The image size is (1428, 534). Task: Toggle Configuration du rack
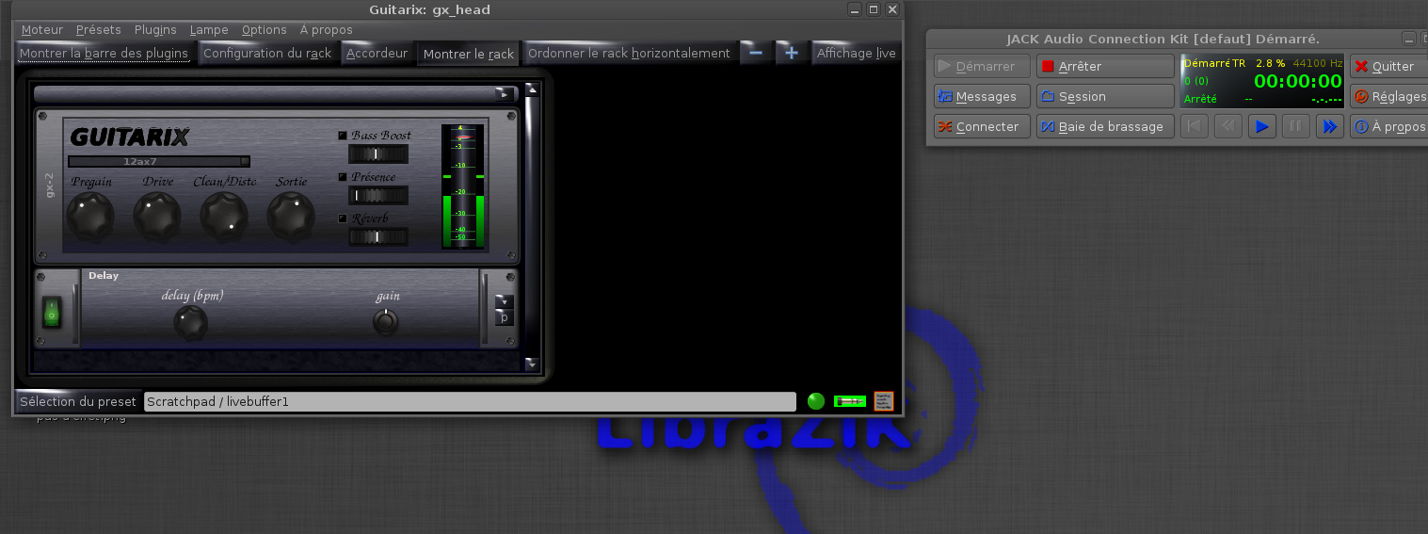(x=267, y=53)
